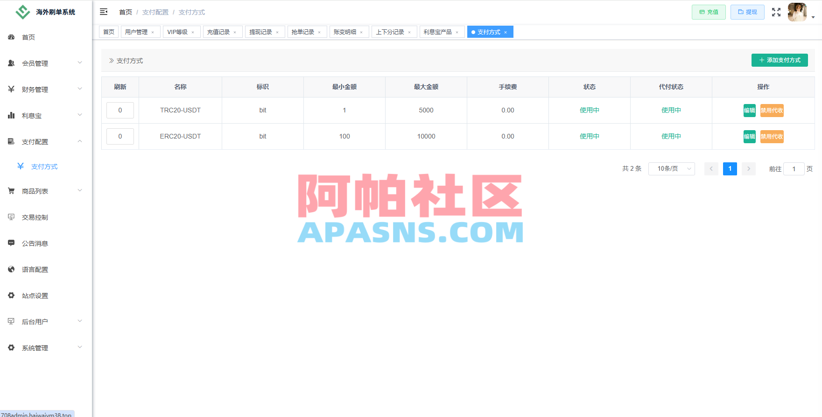Select page 1 in pagination
The image size is (822, 417).
[x=730, y=169]
